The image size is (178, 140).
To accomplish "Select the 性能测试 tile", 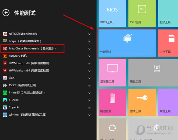I will click(127, 43).
